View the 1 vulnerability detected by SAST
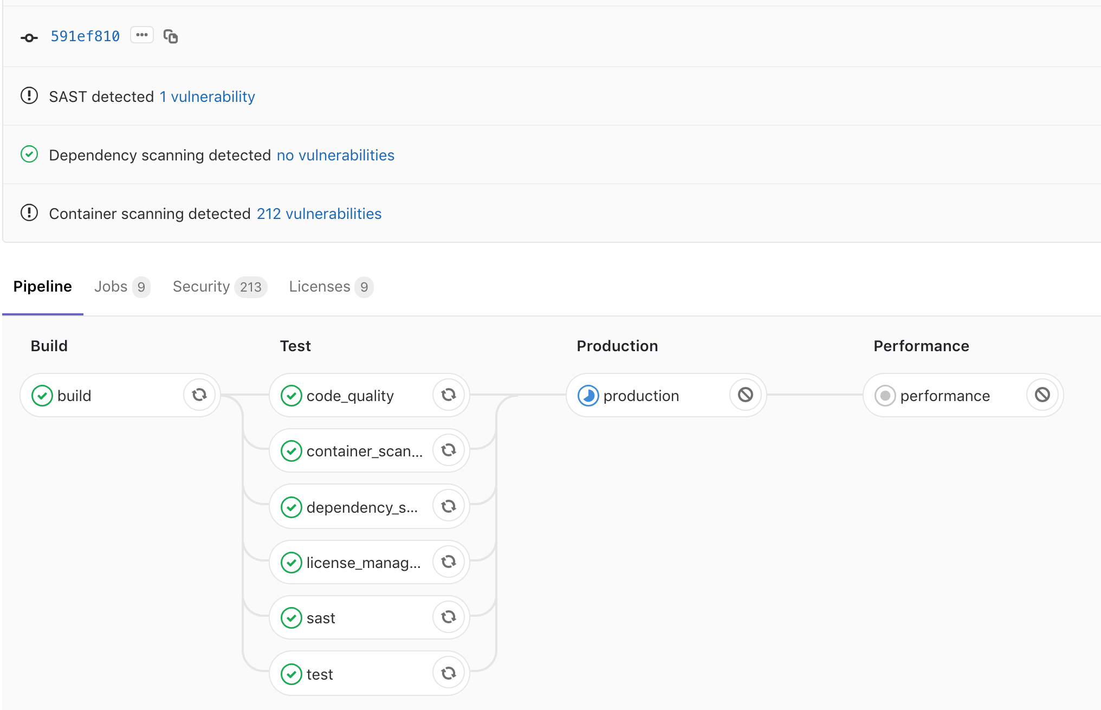1101x710 pixels. tap(206, 96)
